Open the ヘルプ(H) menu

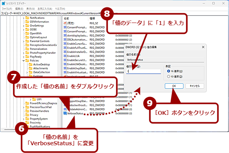[60, 9]
